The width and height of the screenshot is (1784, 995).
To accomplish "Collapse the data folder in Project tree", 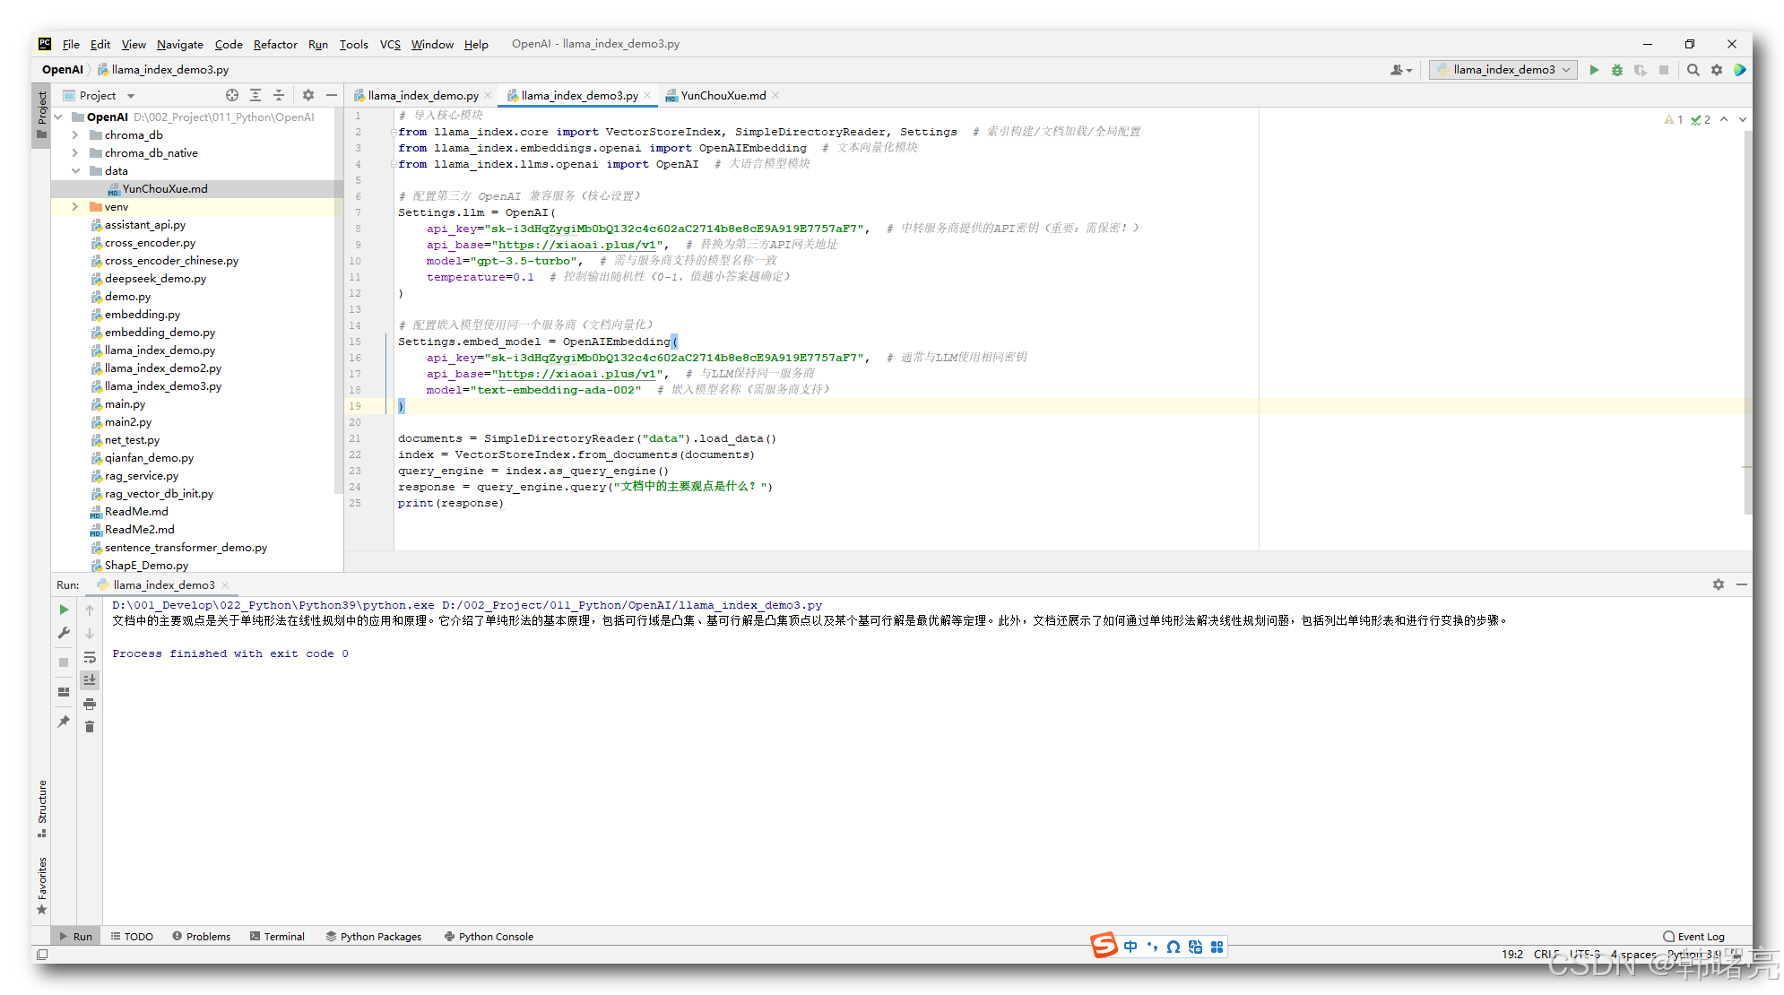I will tap(75, 170).
